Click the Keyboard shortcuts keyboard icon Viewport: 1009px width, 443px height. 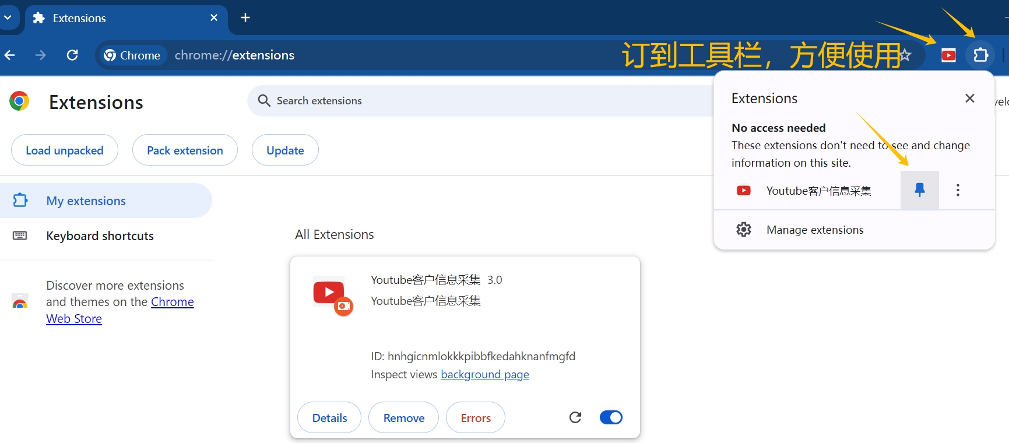tap(20, 235)
